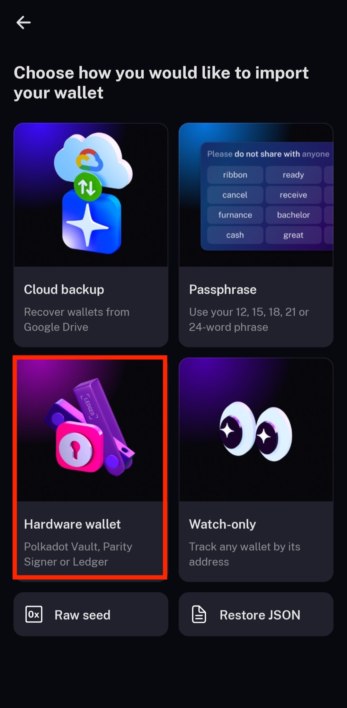Tap 'Recover wallets from Google Drive' text
Viewport: 347px width, 708px height.
coord(77,319)
